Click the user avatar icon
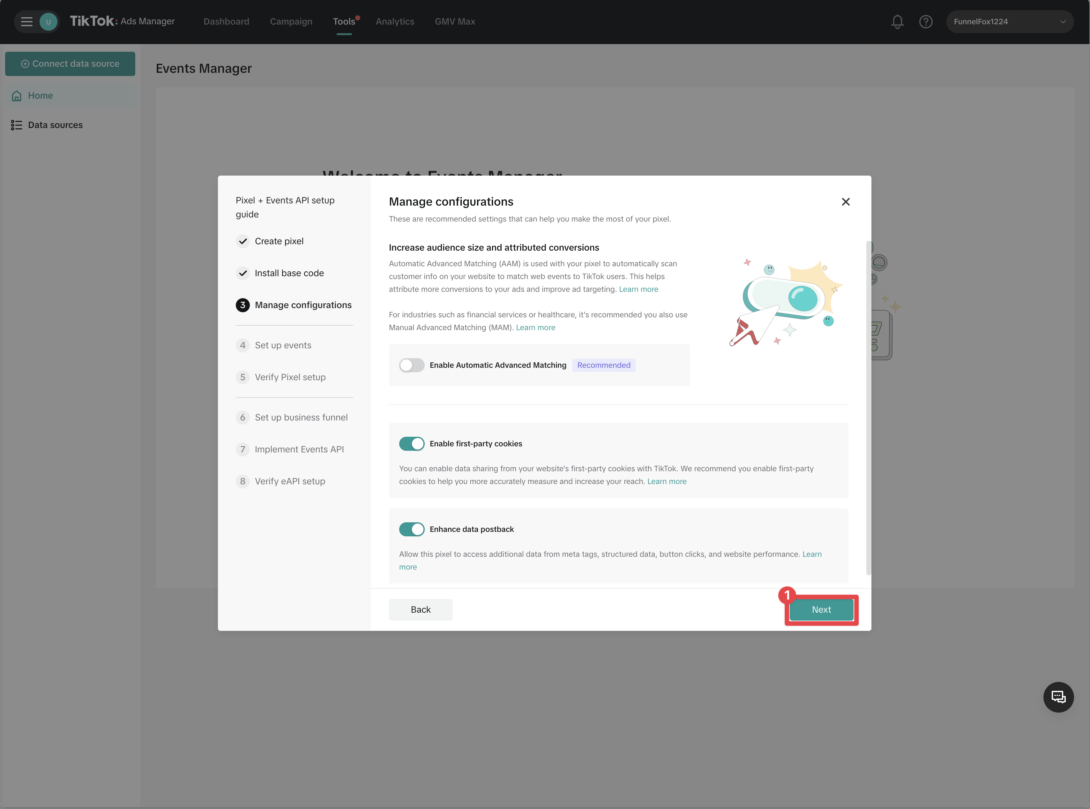Screen dimensions: 1090x809 (48, 21)
